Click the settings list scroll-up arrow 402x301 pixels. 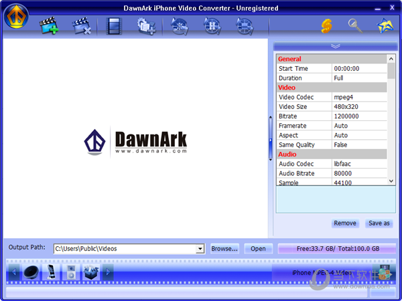(x=391, y=59)
